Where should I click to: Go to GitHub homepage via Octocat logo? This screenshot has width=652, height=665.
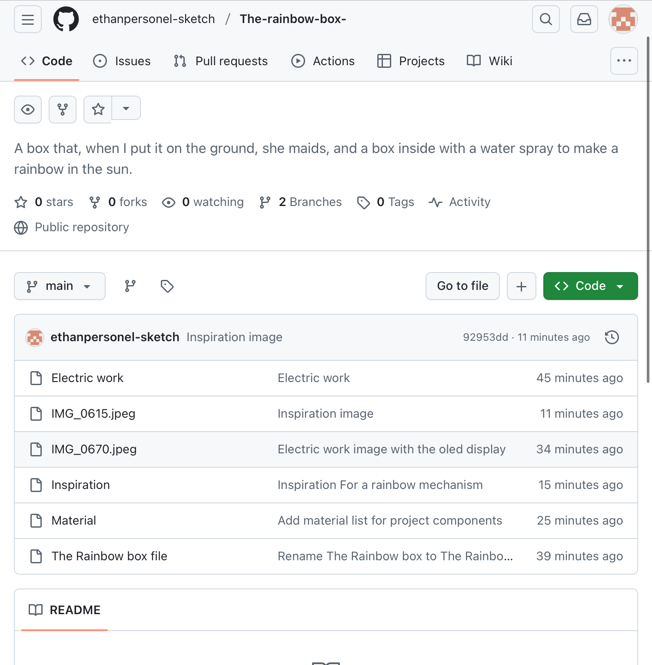coord(66,20)
